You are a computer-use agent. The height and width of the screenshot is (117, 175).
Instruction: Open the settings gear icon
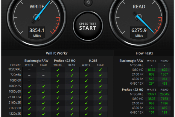pyautogui.click(x=88, y=2)
